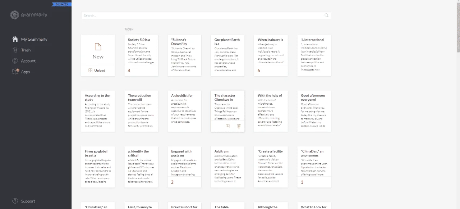Open My Grammarly section
This screenshot has width=460, height=209.
[x=34, y=39]
